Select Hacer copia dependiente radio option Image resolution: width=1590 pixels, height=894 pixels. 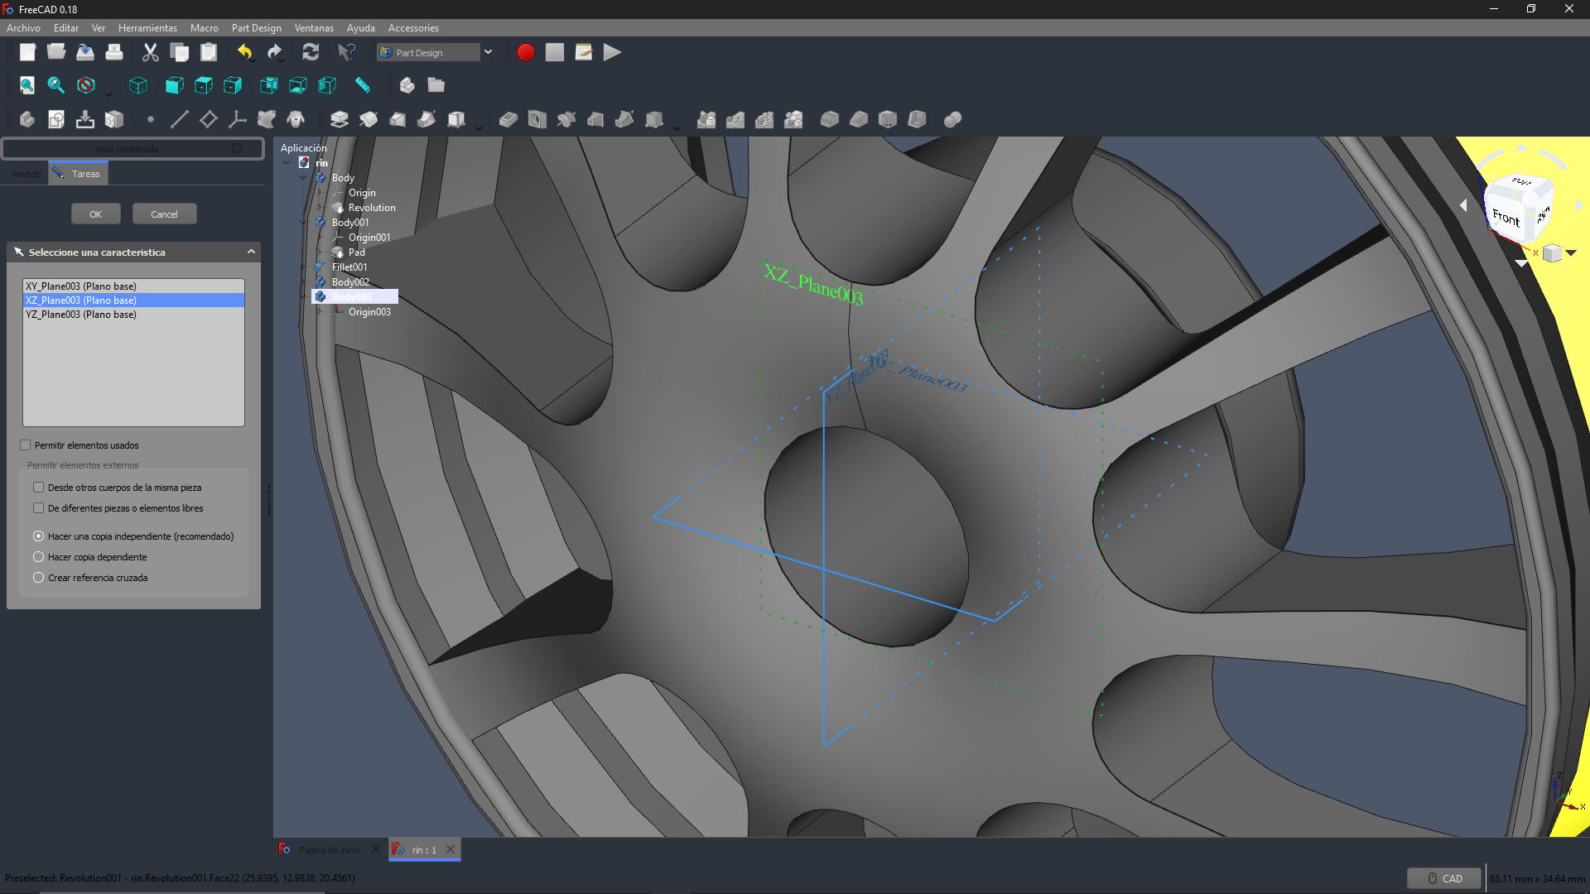click(39, 557)
